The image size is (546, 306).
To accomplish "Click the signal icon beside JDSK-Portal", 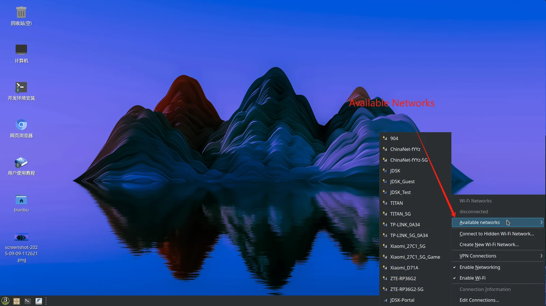I will click(x=385, y=300).
